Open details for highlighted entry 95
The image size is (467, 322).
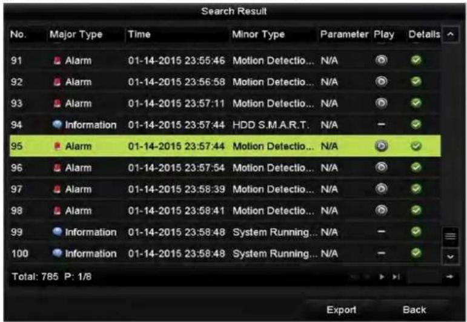(x=416, y=146)
